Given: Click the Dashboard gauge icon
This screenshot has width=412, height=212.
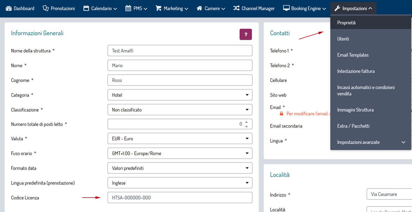Looking at the screenshot, I should point(9,8).
